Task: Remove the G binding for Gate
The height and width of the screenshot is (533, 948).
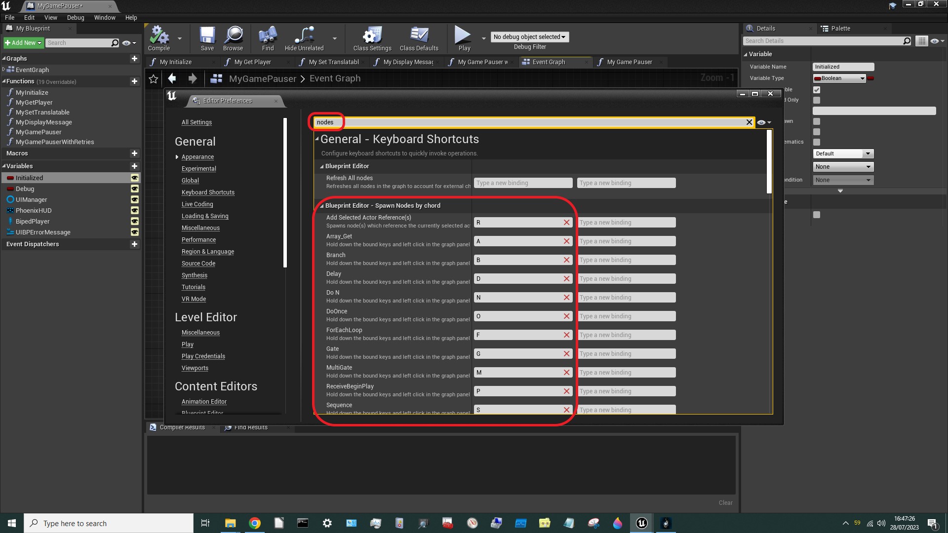Action: pyautogui.click(x=567, y=354)
